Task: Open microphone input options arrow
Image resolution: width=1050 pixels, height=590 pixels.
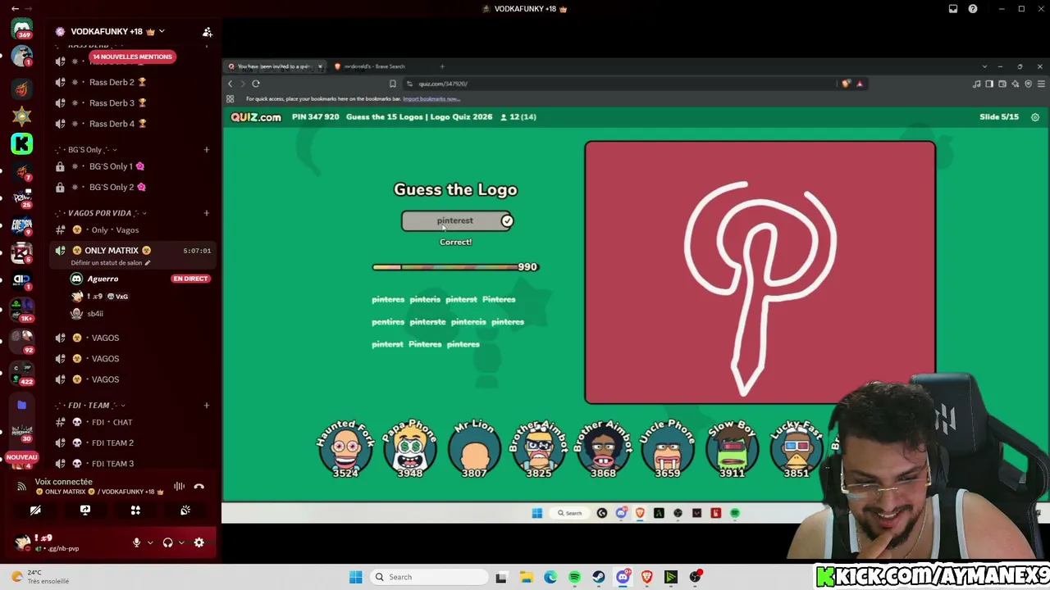Action: click(x=150, y=542)
